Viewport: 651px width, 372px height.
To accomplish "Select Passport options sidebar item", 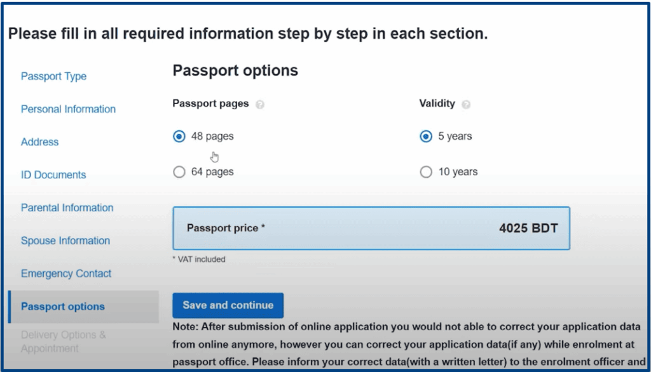I will (x=62, y=307).
